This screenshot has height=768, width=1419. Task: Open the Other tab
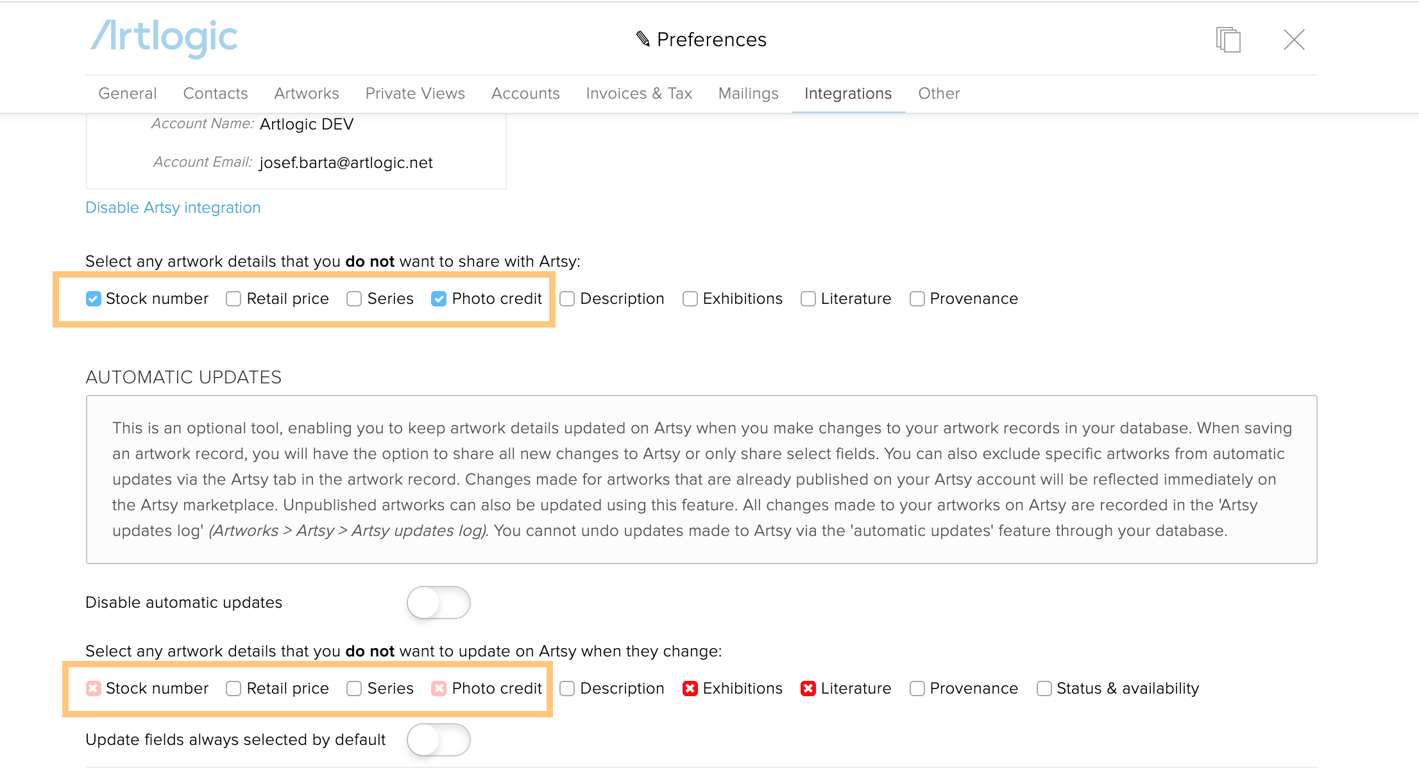pyautogui.click(x=939, y=94)
